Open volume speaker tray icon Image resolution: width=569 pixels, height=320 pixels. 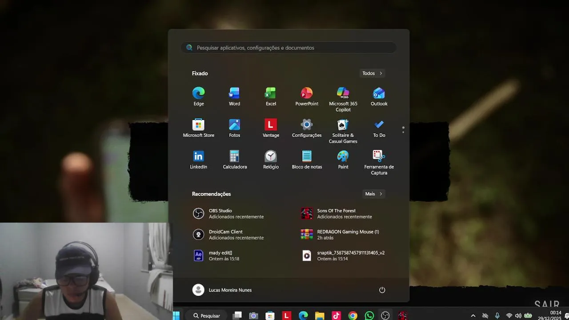(x=518, y=316)
